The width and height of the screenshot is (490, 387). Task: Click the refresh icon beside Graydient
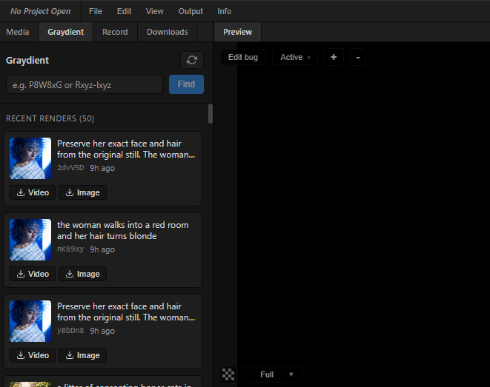click(x=191, y=61)
